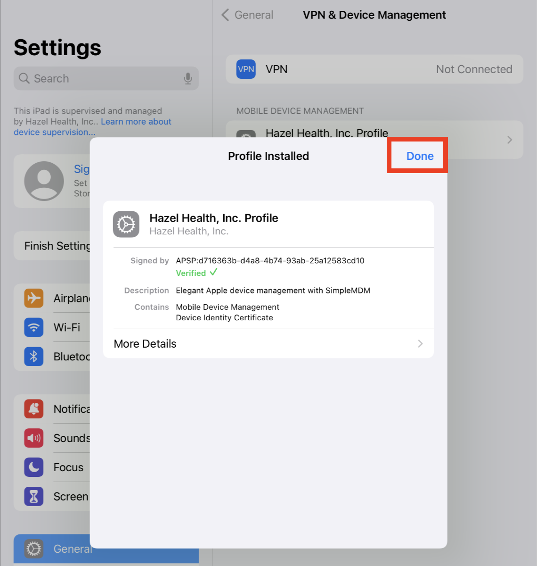
Task: Go back to General
Action: point(247,15)
